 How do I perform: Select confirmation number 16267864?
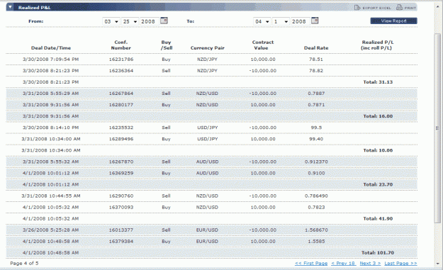click(121, 94)
